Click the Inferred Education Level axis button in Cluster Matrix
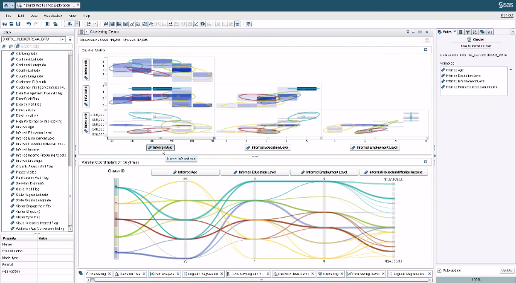 [x=268, y=148]
